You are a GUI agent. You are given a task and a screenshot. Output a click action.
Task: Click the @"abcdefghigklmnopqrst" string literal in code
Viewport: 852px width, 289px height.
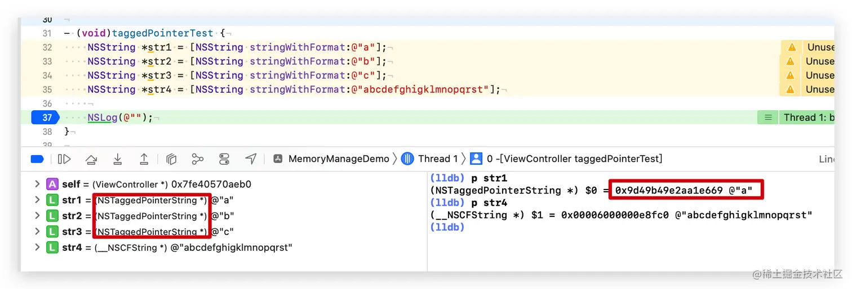point(420,89)
